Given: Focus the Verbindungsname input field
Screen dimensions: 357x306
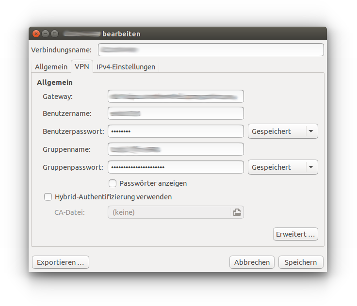Looking at the screenshot, I should [x=211, y=49].
